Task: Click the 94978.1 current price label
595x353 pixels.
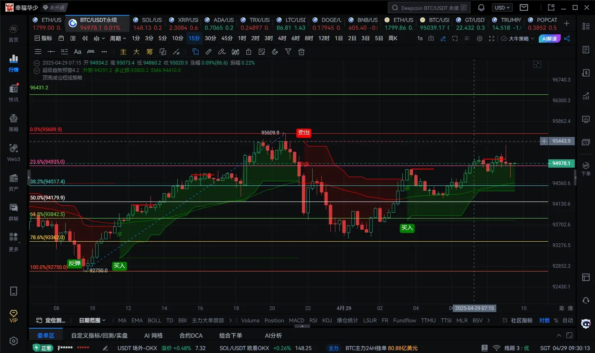Action: tap(561, 163)
